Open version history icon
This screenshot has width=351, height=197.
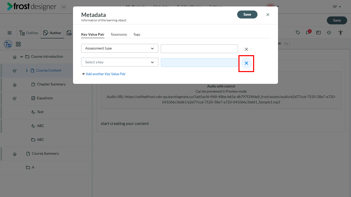pos(329,33)
